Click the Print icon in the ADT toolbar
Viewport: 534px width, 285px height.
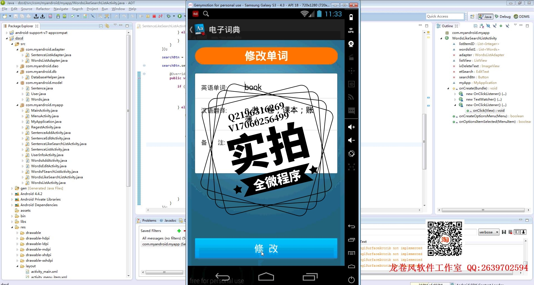[x=28, y=16]
